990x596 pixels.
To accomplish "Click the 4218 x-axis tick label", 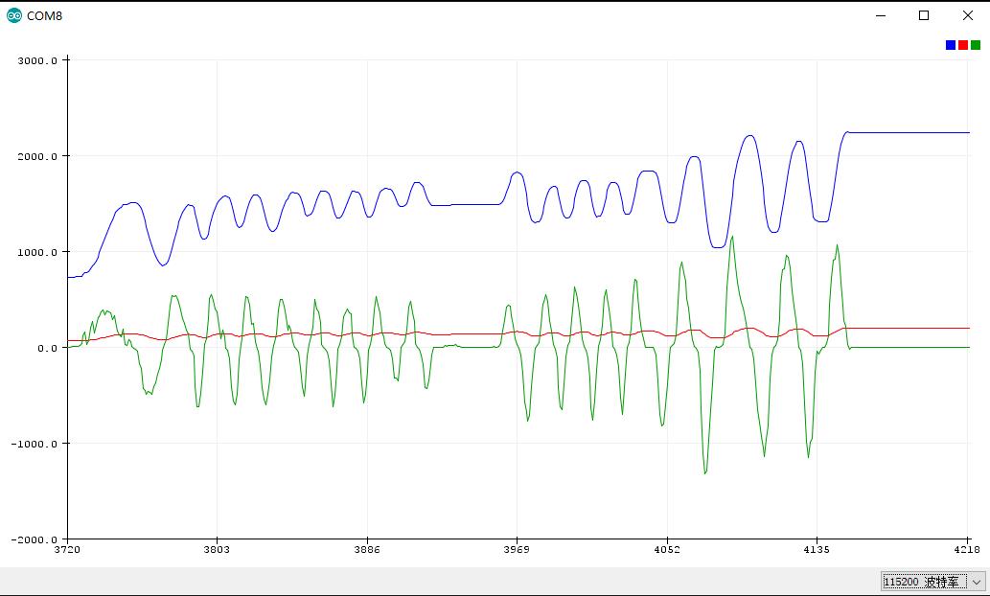I will (x=968, y=549).
